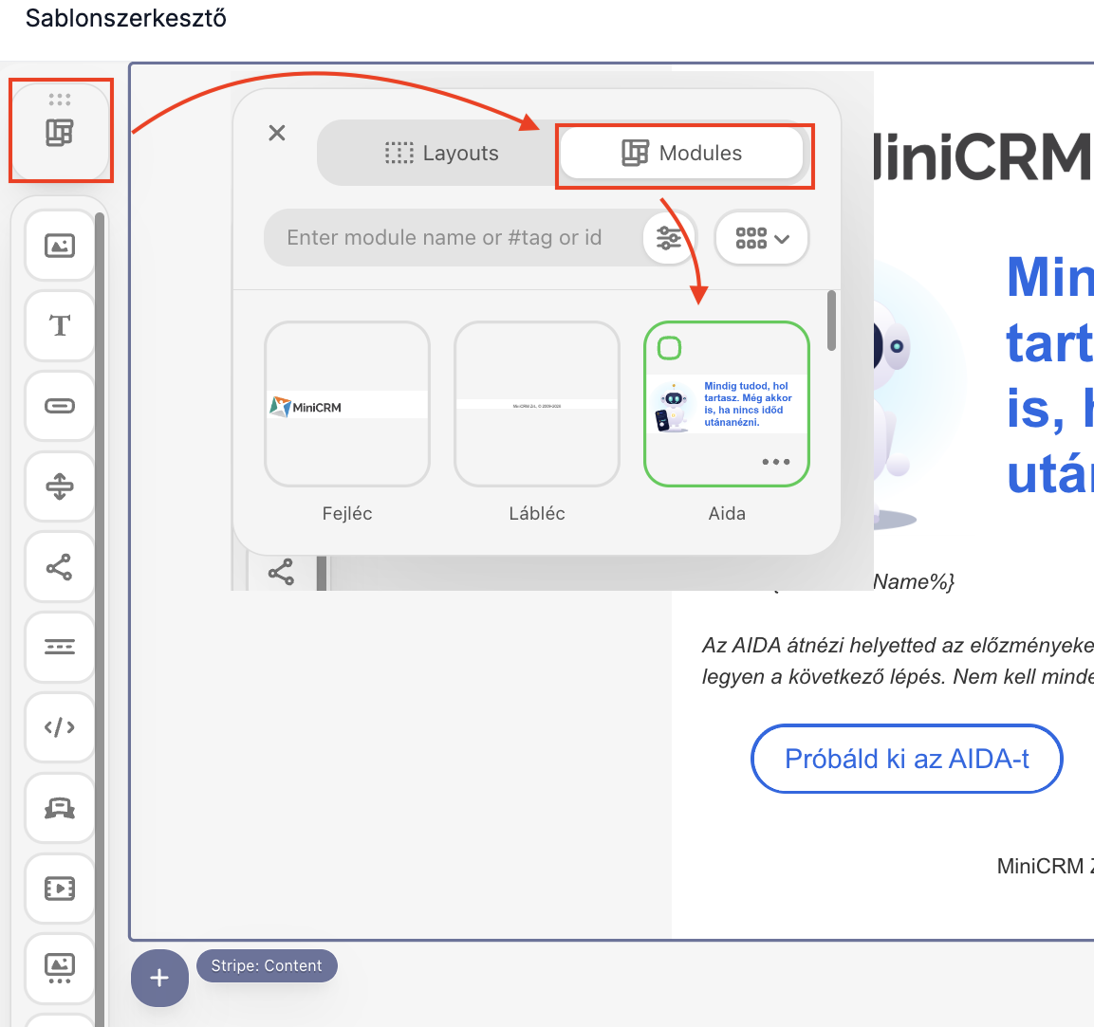Click the module search input field

454,238
